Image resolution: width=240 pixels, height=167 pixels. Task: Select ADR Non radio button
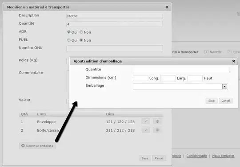point(81,32)
